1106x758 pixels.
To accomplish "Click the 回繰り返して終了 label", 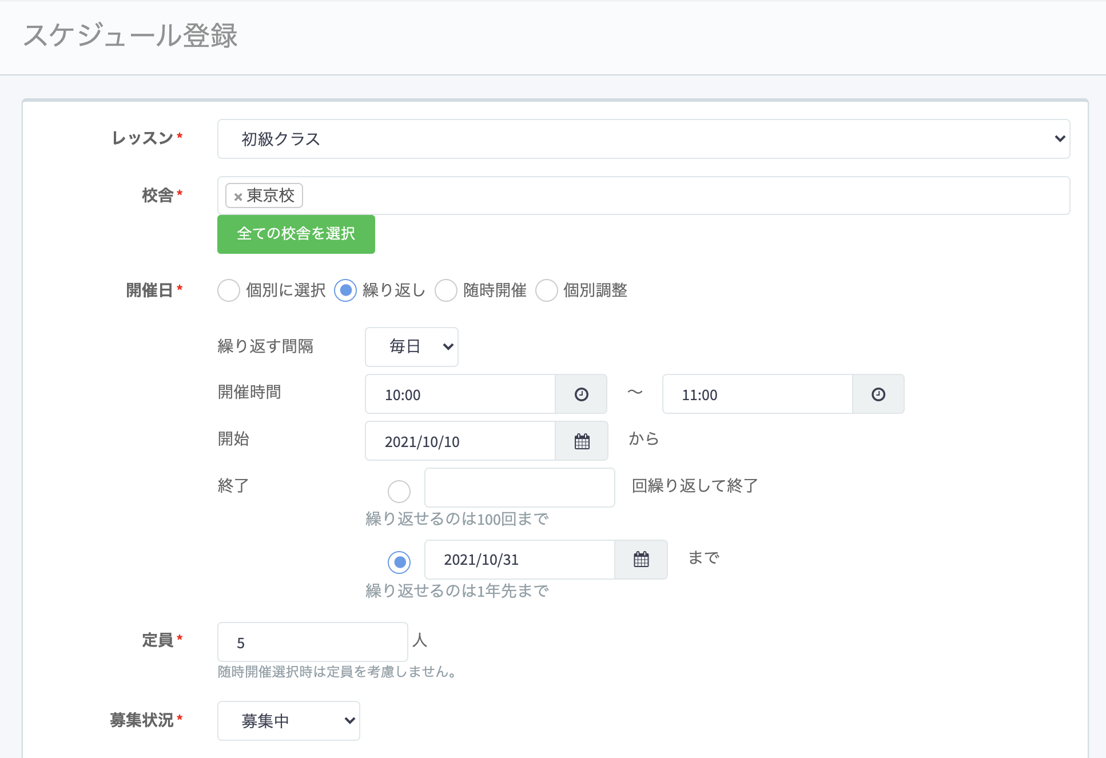I will coord(695,486).
